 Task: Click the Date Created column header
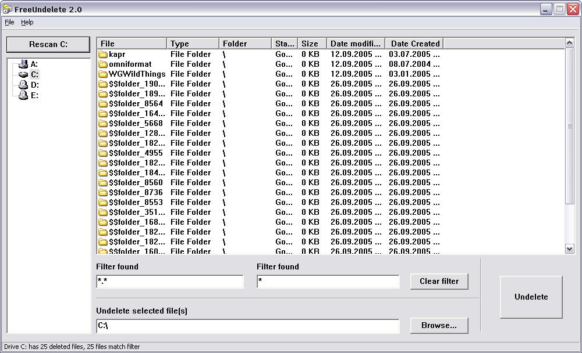pos(414,44)
